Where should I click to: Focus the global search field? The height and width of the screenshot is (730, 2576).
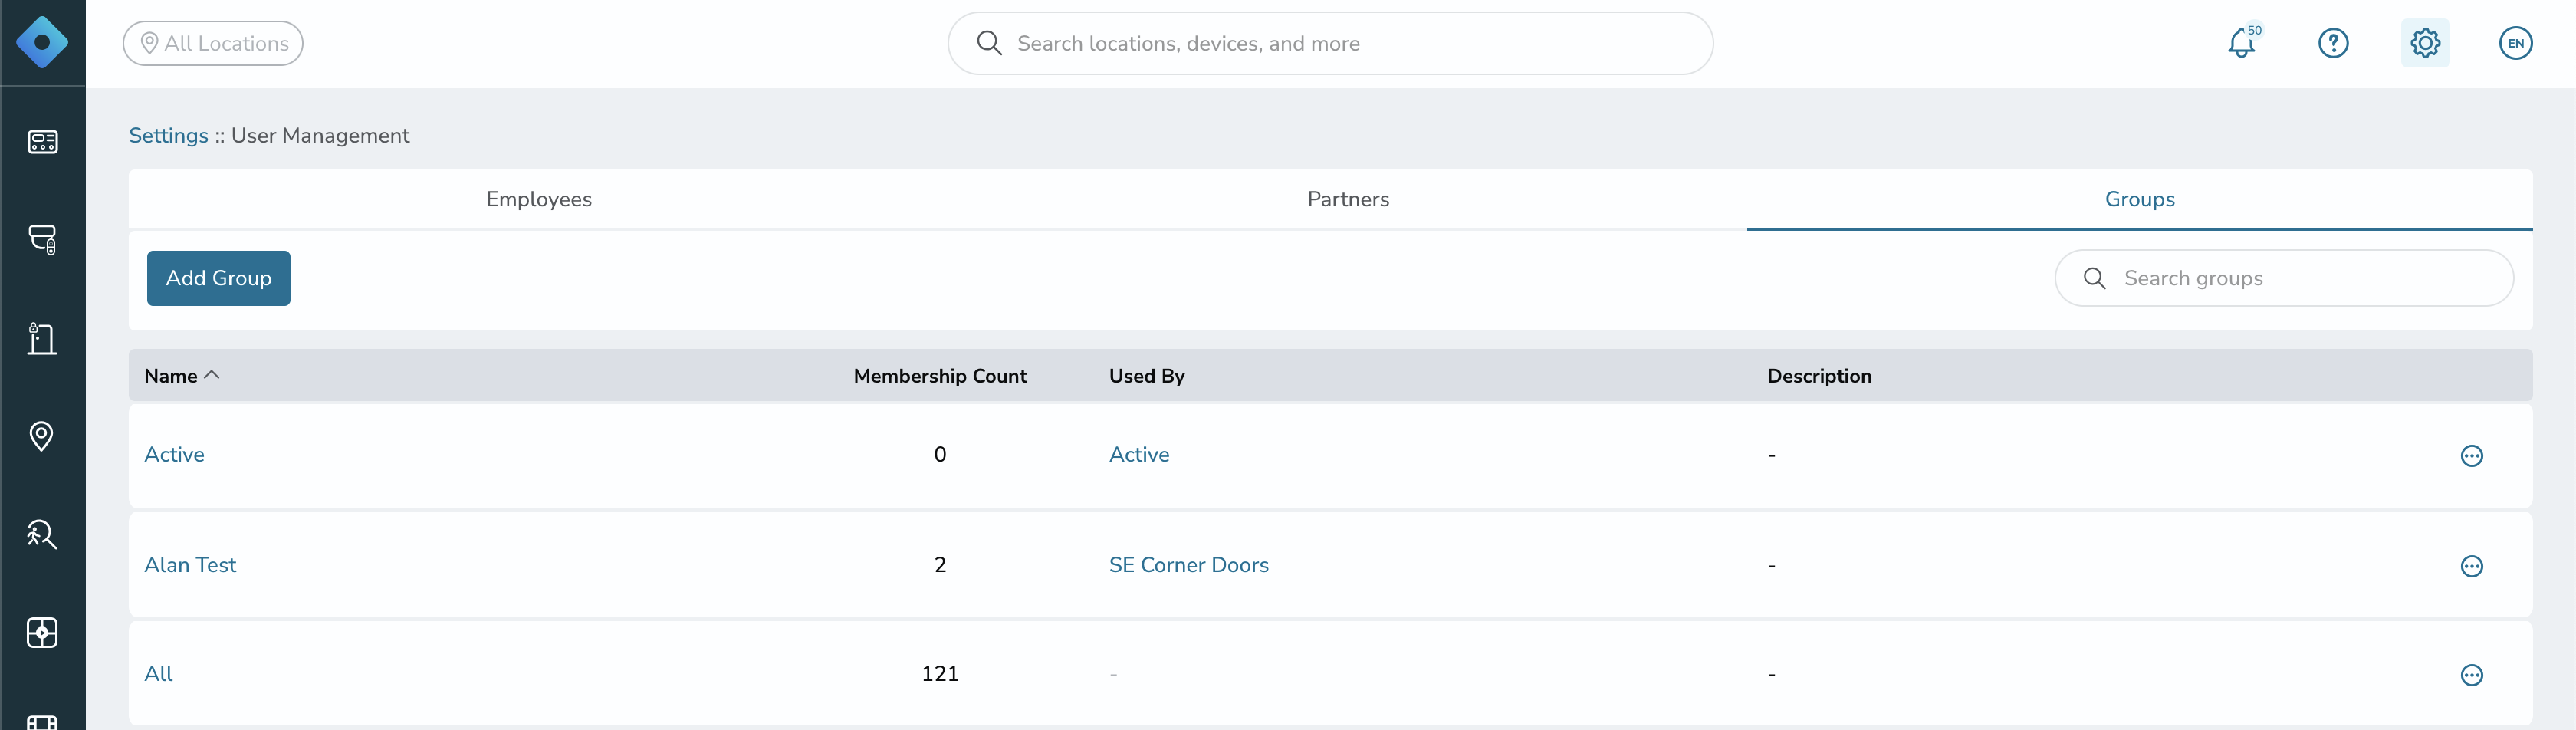1330,43
